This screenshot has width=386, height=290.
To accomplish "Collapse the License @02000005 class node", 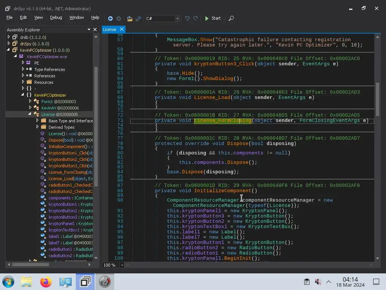I will [x=30, y=114].
